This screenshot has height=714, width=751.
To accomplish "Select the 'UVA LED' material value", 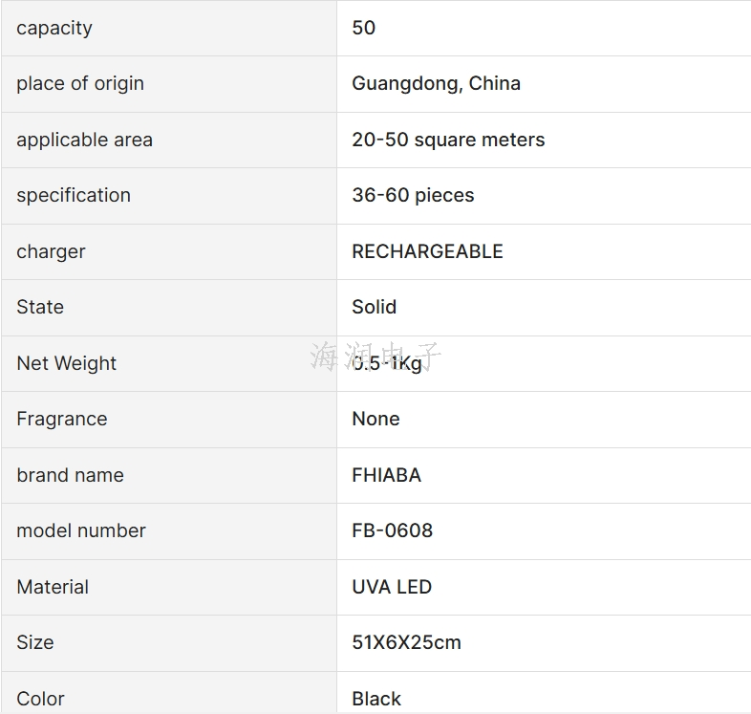I will click(x=392, y=587).
